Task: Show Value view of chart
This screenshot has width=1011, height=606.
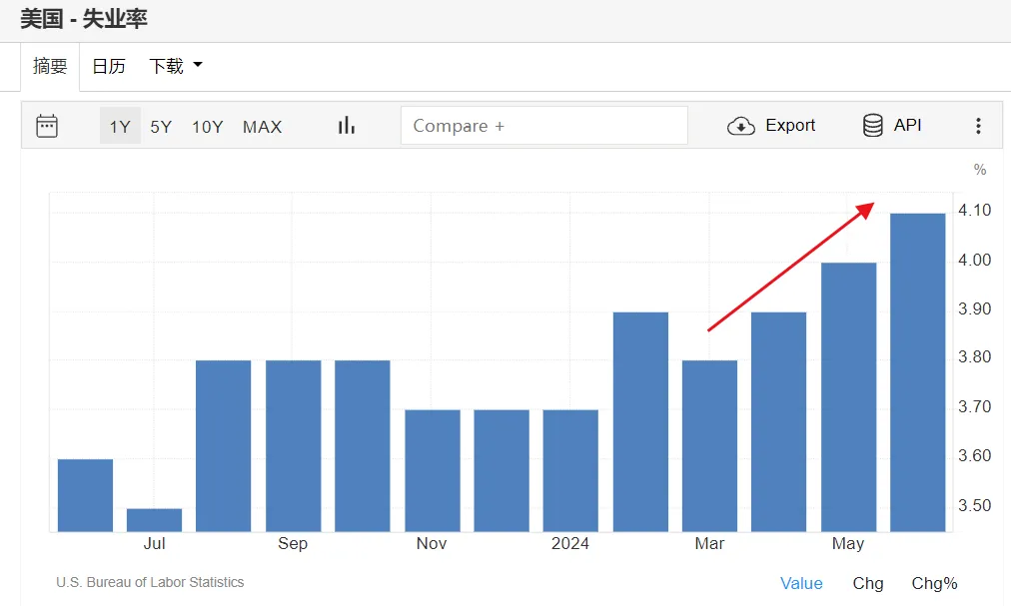Action: 801,583
